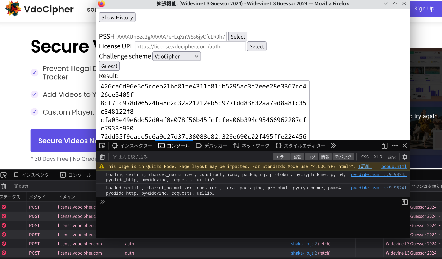Toggle the 情報 (info) console filter
This screenshot has width=442, height=259.
(x=325, y=157)
